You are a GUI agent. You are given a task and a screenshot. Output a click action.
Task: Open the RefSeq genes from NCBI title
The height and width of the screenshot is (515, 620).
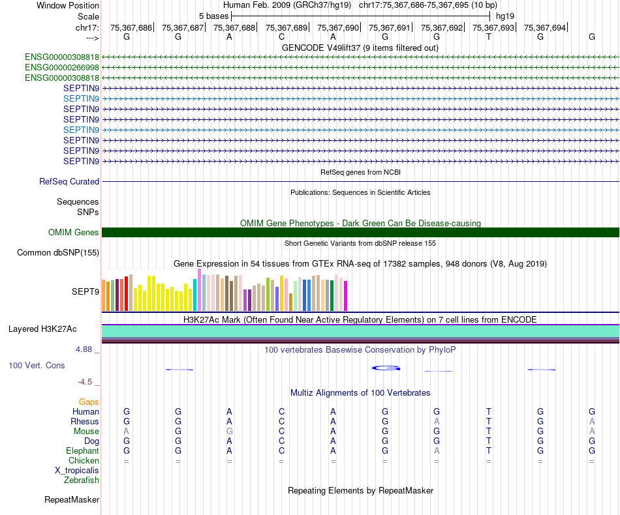360,172
